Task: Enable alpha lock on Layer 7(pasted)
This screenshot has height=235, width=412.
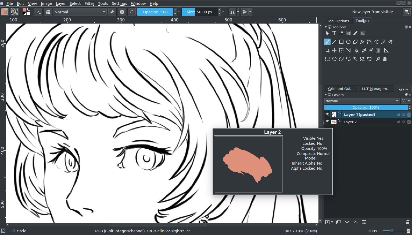Action: (409, 114)
